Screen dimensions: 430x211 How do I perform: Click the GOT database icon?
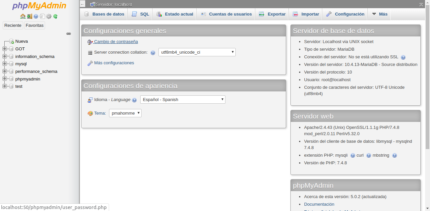click(x=11, y=49)
